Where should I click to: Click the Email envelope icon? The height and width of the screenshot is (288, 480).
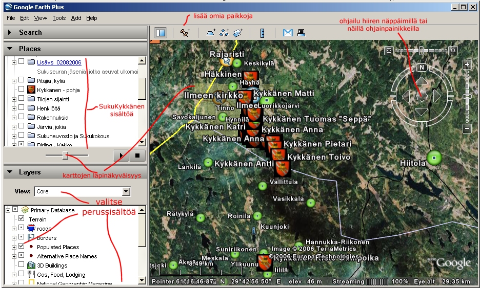tap(288, 33)
